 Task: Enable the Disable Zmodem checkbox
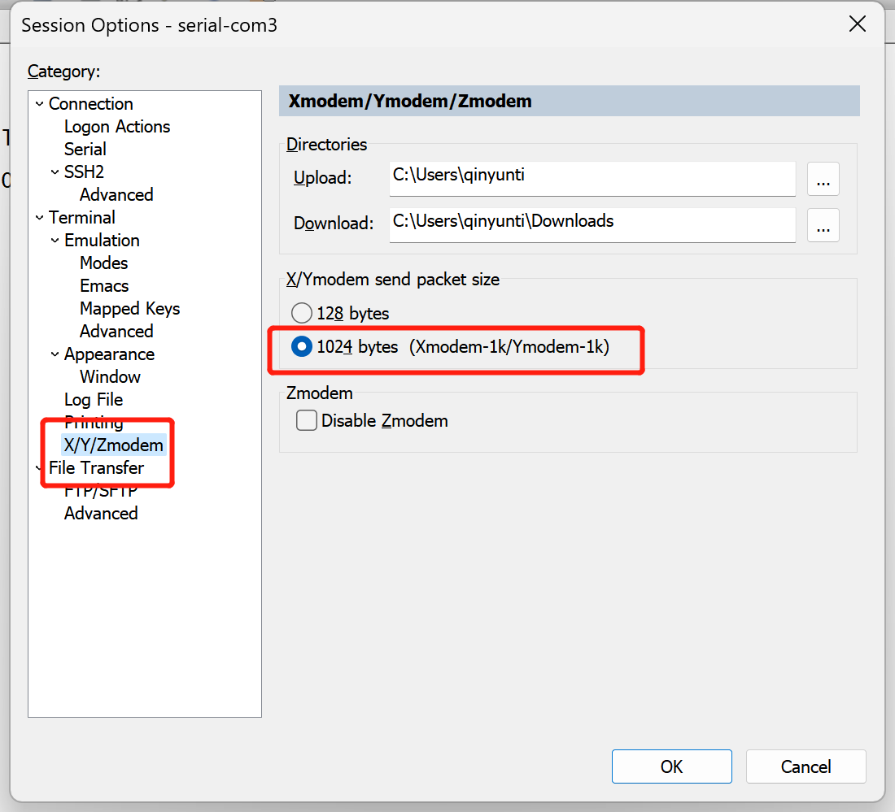click(307, 421)
